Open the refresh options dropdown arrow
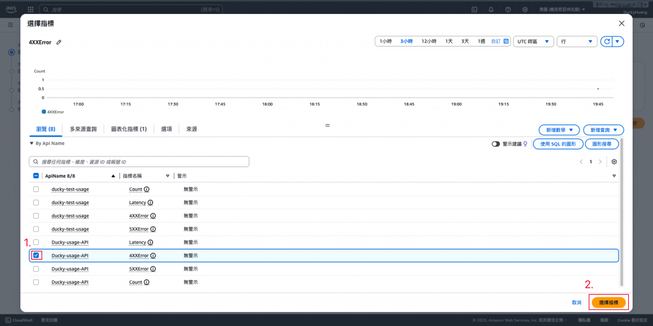The image size is (653, 326). [x=618, y=41]
